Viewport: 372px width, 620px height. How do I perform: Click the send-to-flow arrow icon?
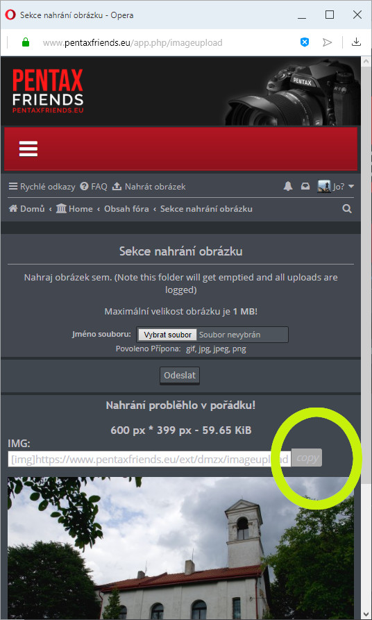(327, 42)
